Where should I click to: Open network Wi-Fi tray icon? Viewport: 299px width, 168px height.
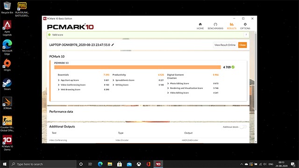tap(260, 164)
